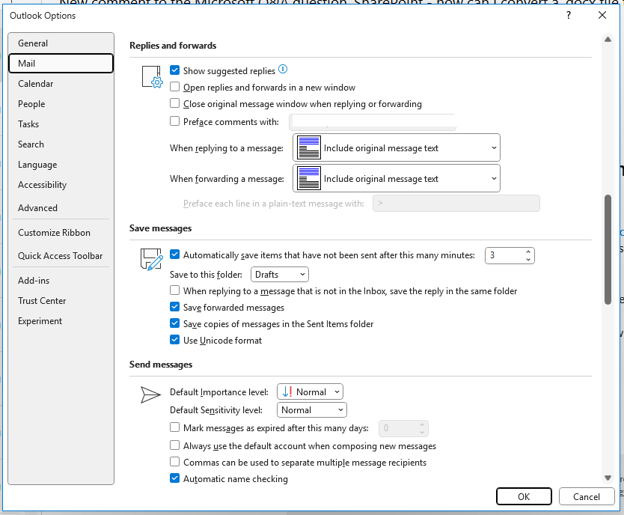The width and height of the screenshot is (624, 515).
Task: Click the Preface comments with text field
Action: coord(373,122)
